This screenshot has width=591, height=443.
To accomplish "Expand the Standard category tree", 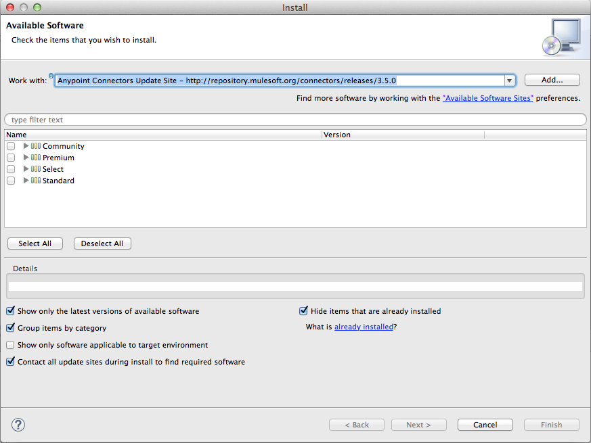I will tap(26, 180).
